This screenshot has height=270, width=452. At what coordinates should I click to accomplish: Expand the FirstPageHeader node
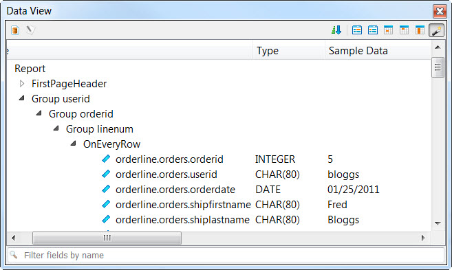(x=22, y=84)
